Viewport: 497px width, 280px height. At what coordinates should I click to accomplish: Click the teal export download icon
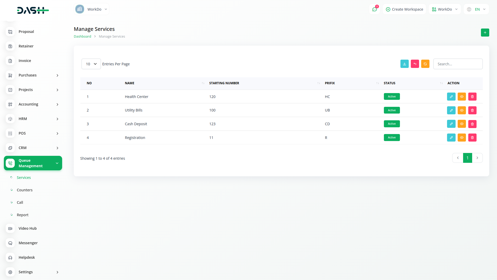[404, 64]
